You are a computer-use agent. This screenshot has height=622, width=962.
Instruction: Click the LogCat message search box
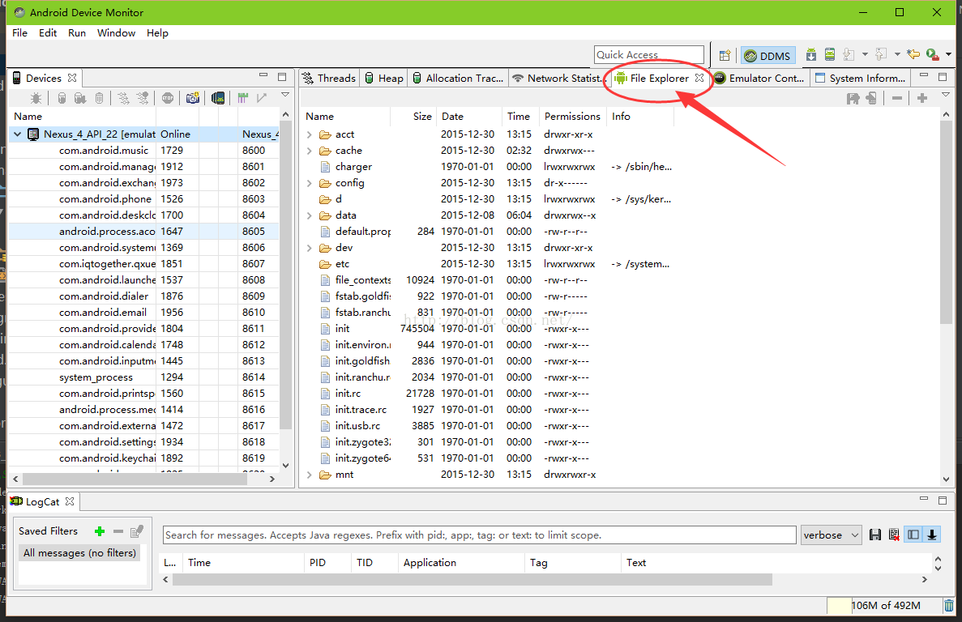pos(479,535)
